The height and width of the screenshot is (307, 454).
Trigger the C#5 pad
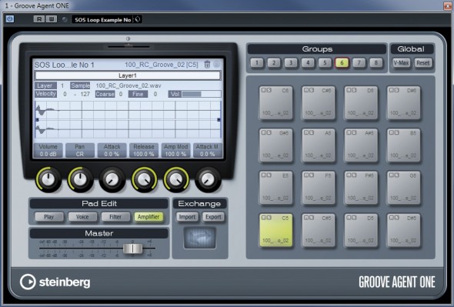pos(319,230)
